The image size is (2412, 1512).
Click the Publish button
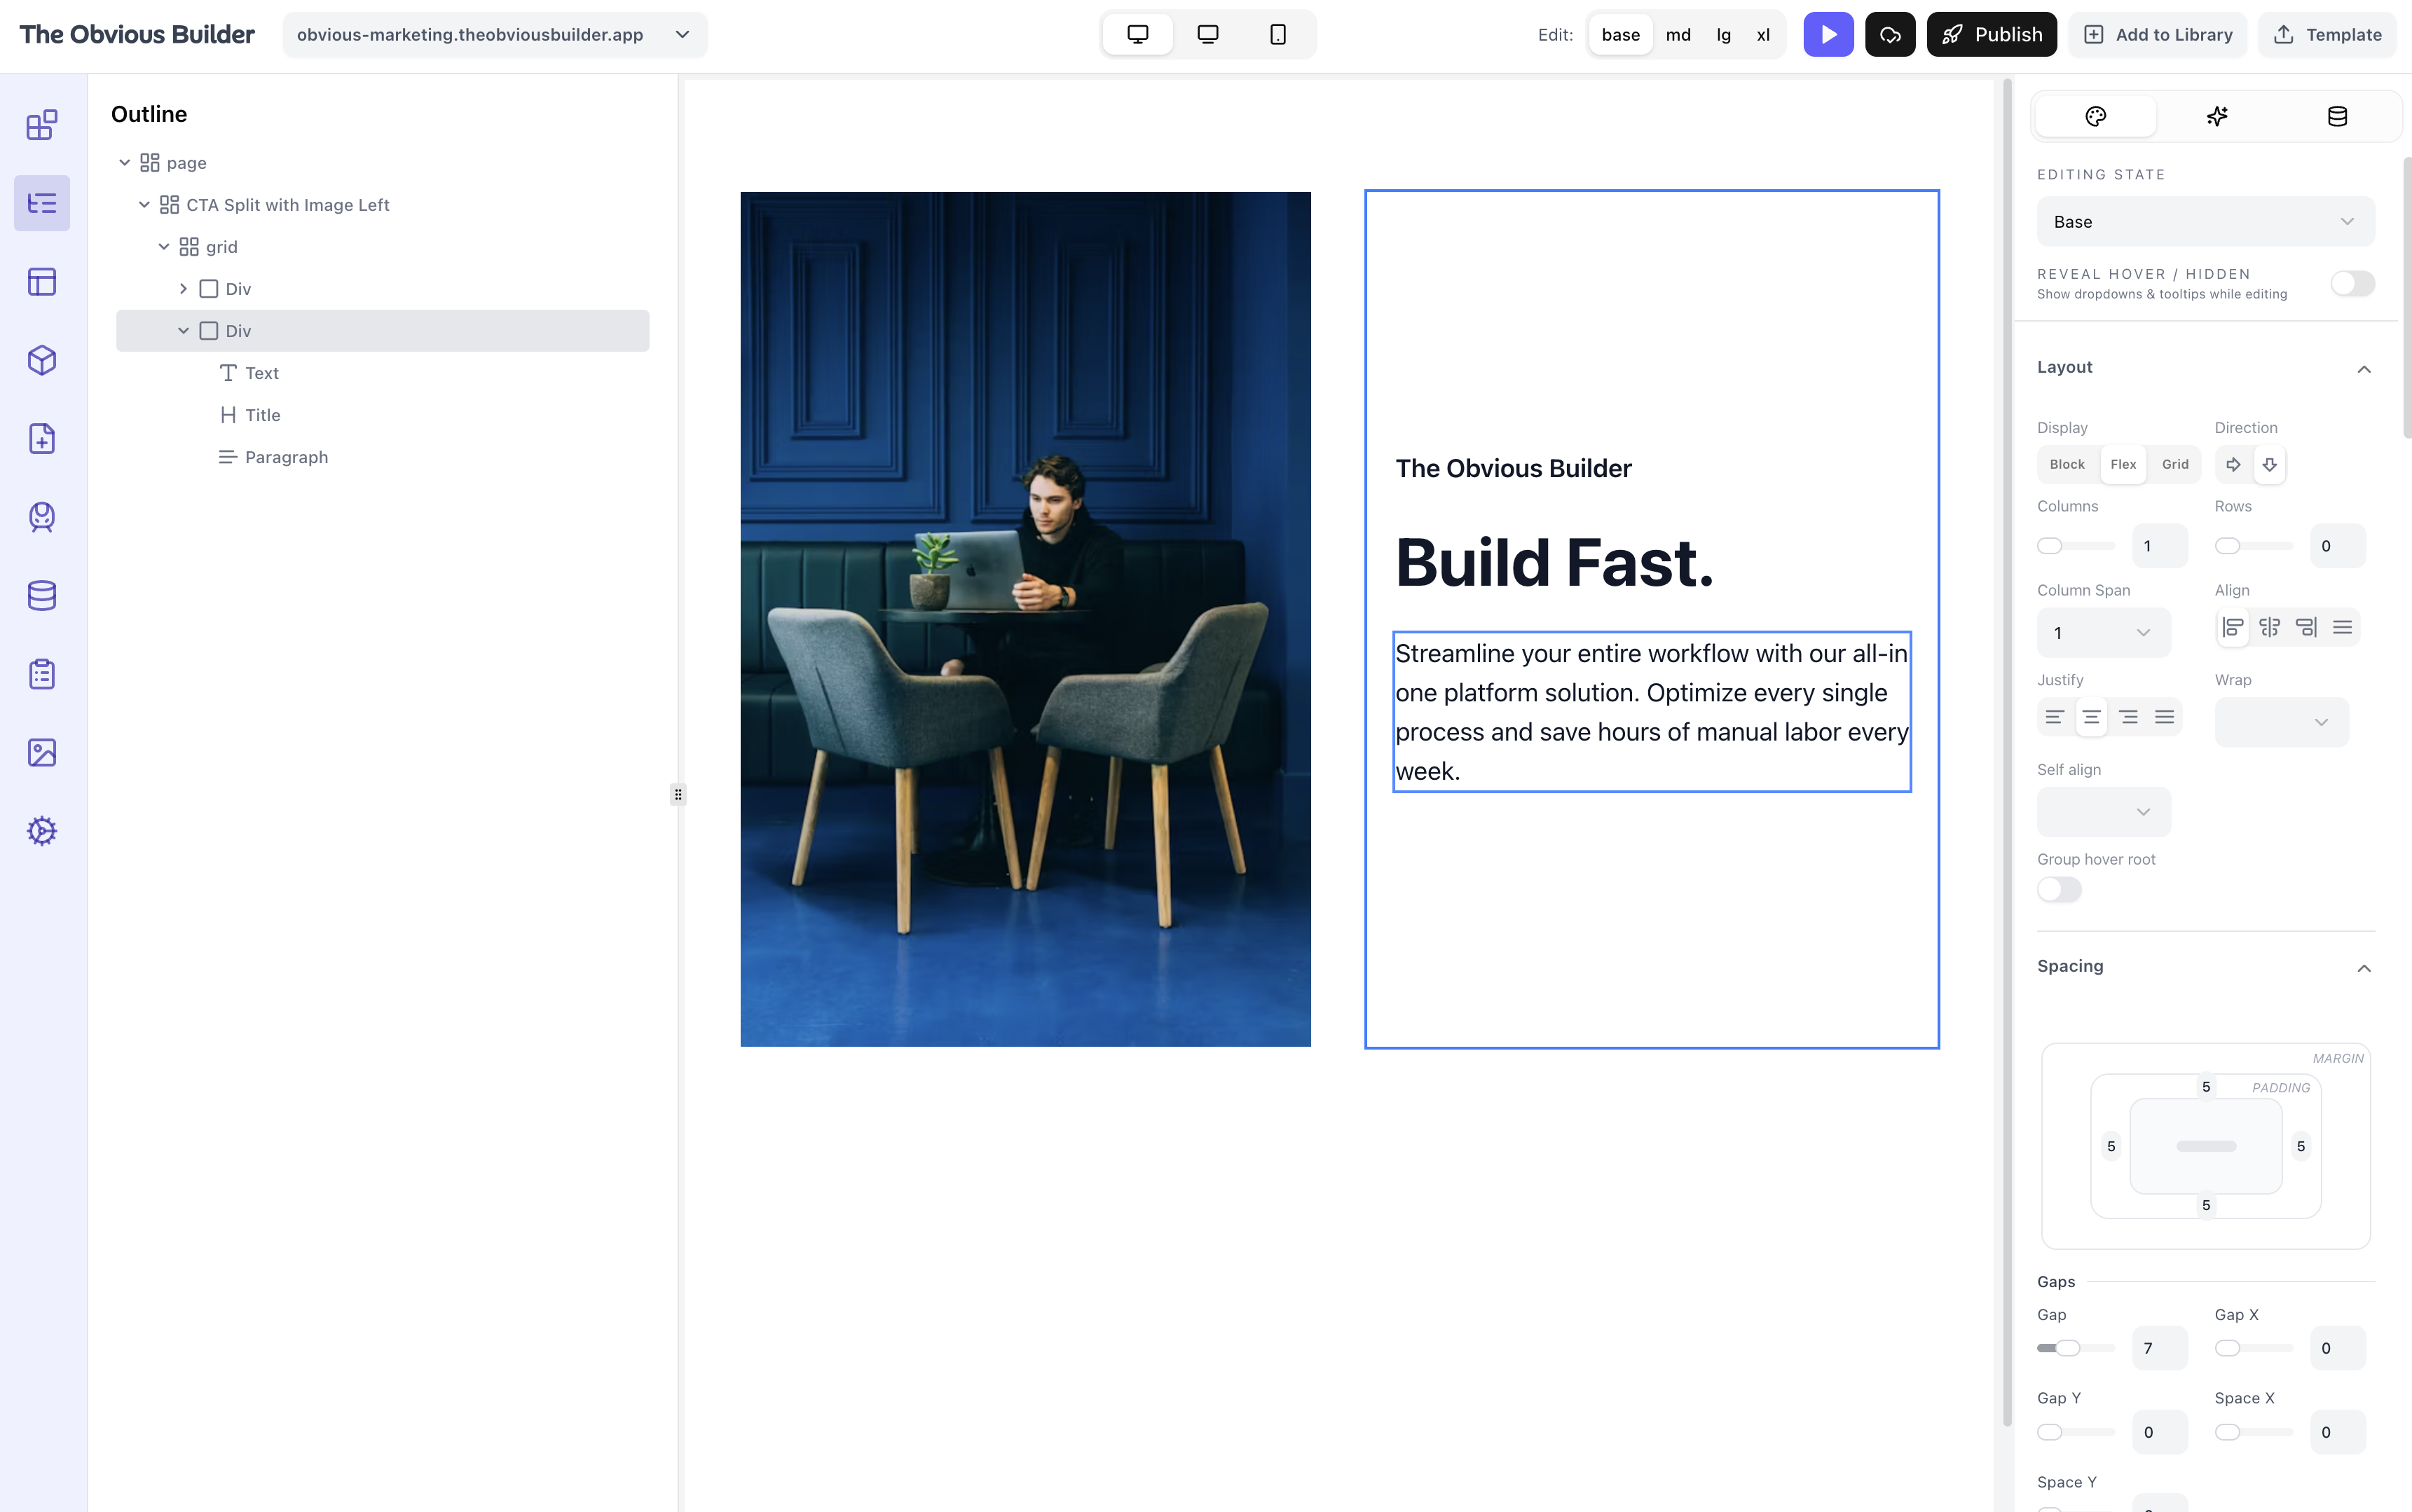[1991, 33]
